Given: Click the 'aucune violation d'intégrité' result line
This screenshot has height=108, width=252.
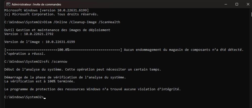Looking at the screenshot, I should pyautogui.click(x=93, y=89).
